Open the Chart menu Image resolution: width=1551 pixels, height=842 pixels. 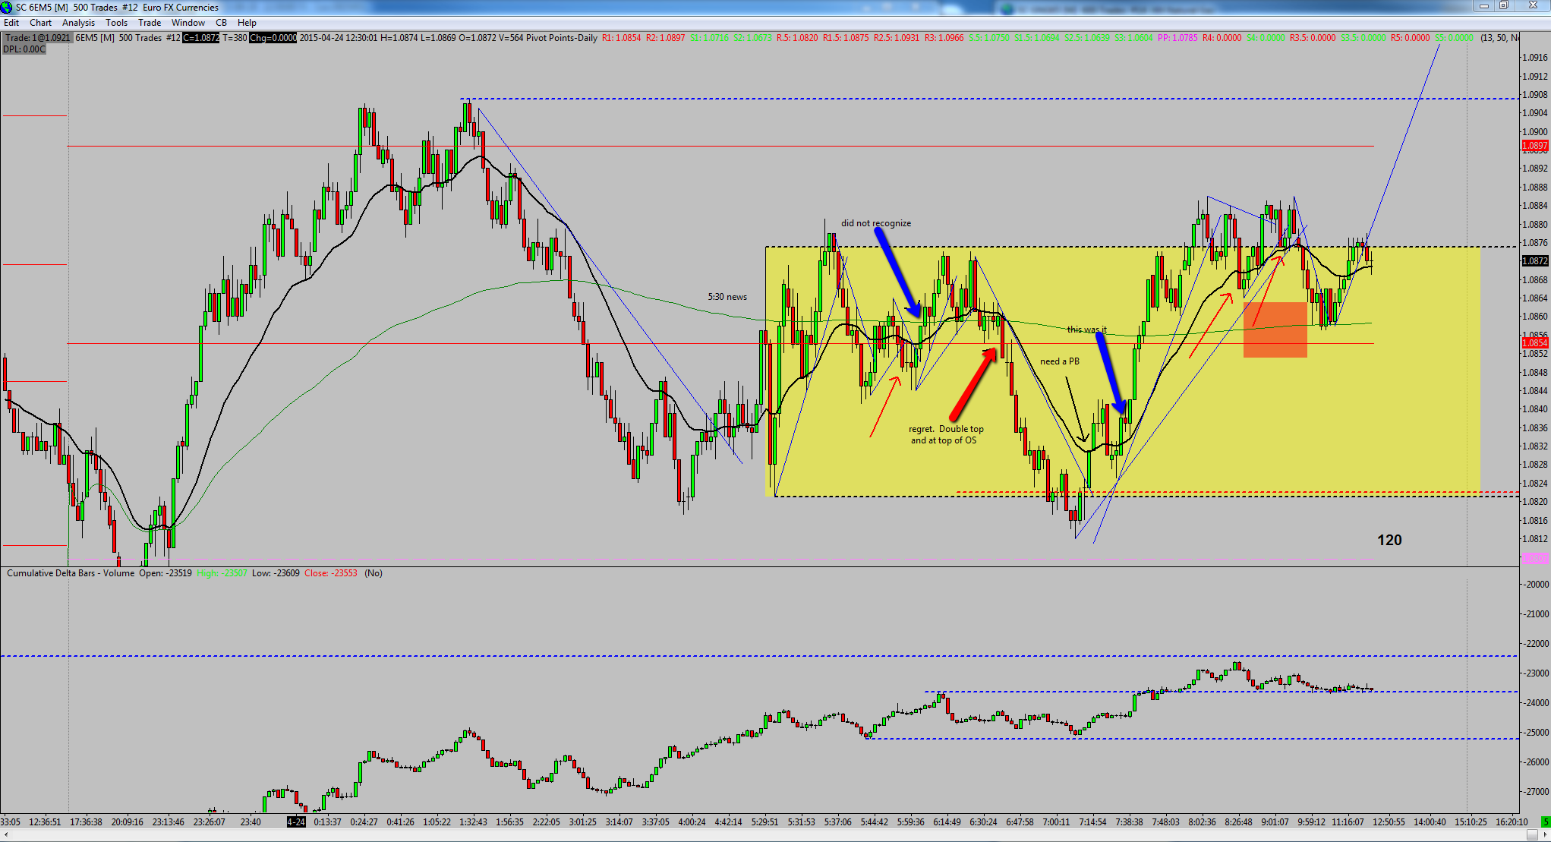41,23
